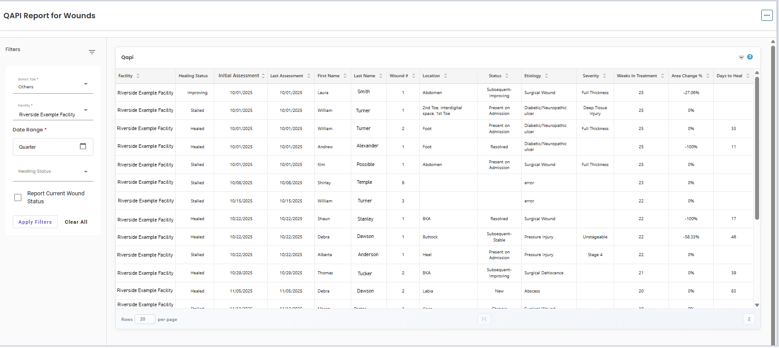Sort by Days to Heal column
Image resolution: width=779 pixels, height=348 pixels.
pos(748,76)
